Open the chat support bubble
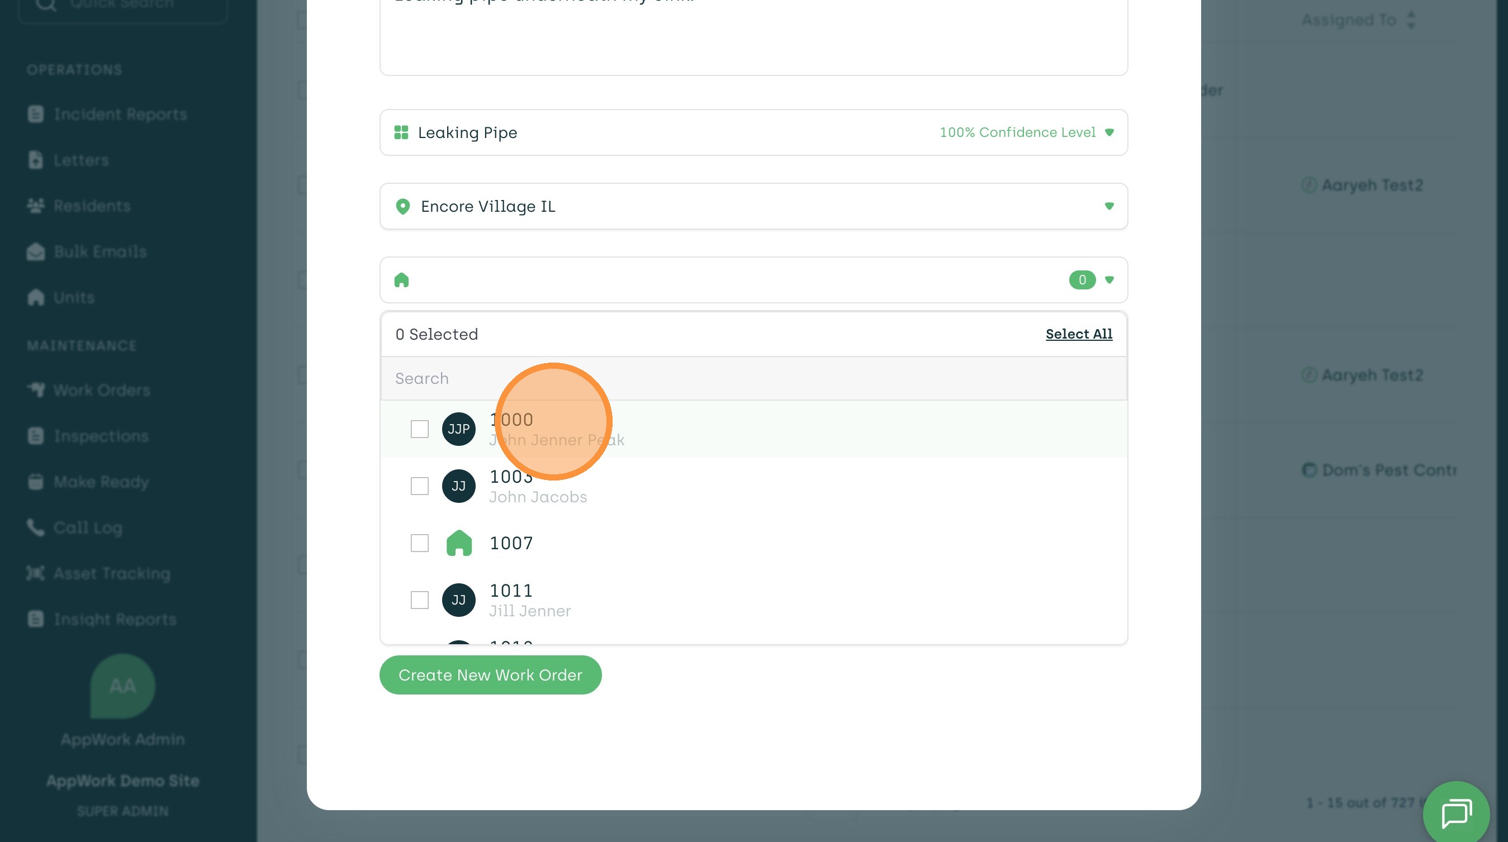Screen dimensions: 1508x842 [x=1456, y=814]
